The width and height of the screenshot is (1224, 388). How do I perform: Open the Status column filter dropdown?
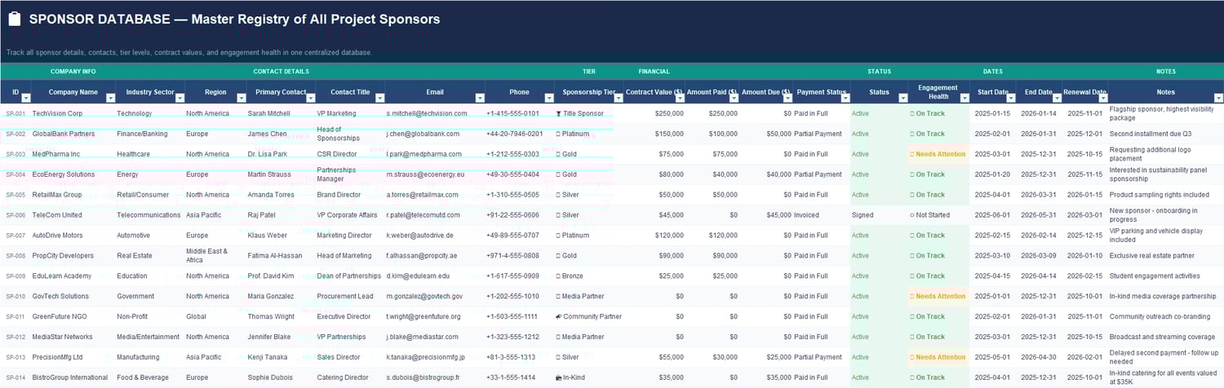pyautogui.click(x=902, y=98)
